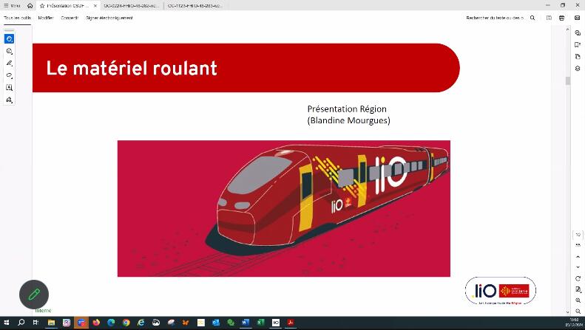Open Task View on the taskbar
Screen dimensions: 585x330
coord(35,323)
